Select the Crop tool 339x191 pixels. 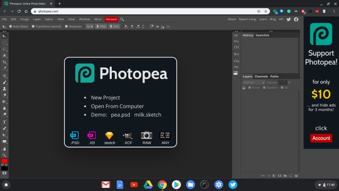click(4, 62)
